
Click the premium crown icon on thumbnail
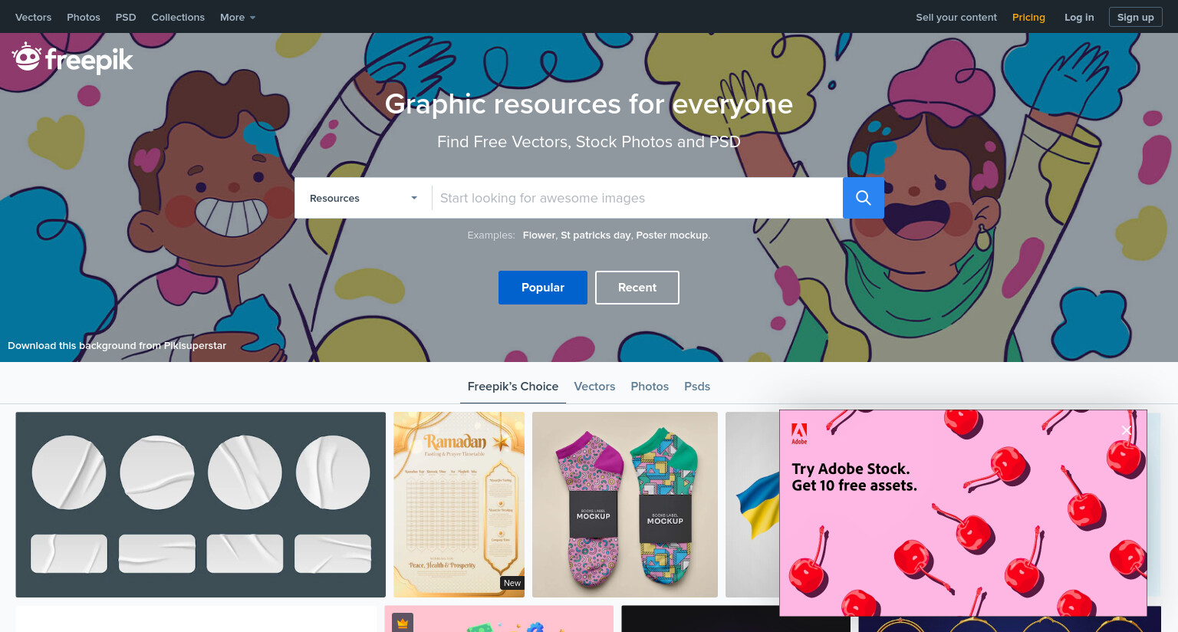click(x=403, y=623)
